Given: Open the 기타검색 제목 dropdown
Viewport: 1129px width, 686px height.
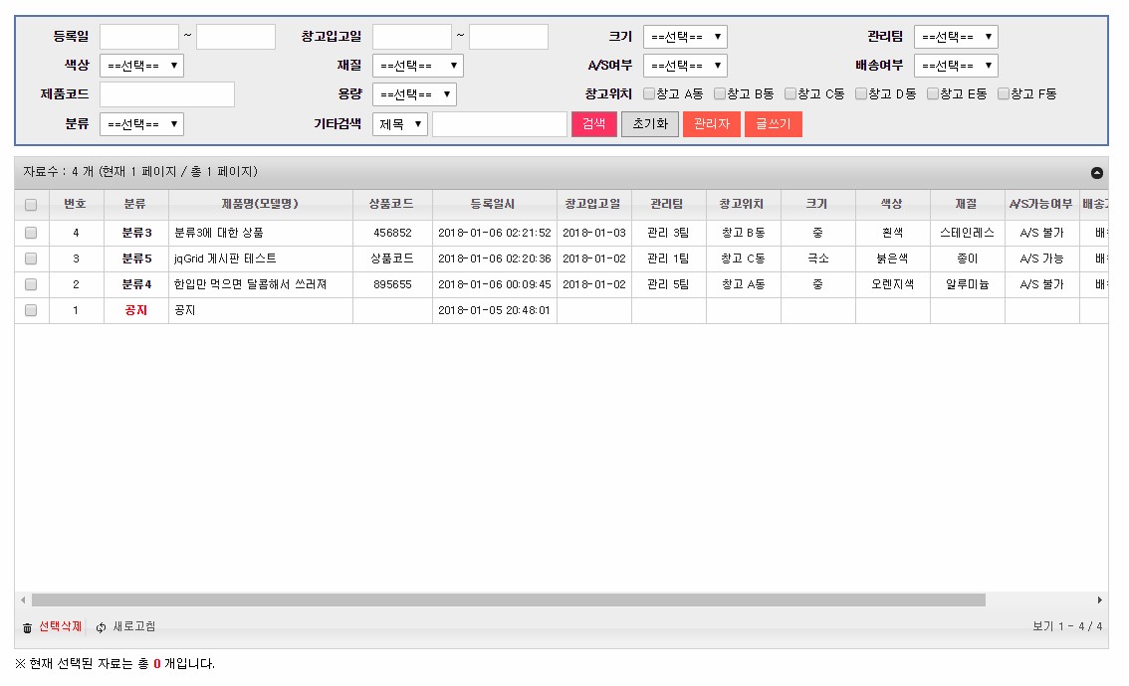Looking at the screenshot, I should coord(400,124).
